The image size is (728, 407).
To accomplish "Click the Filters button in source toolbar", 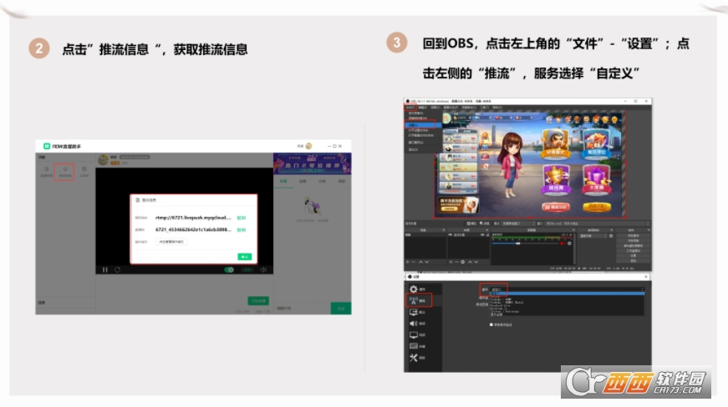I will [x=484, y=224].
